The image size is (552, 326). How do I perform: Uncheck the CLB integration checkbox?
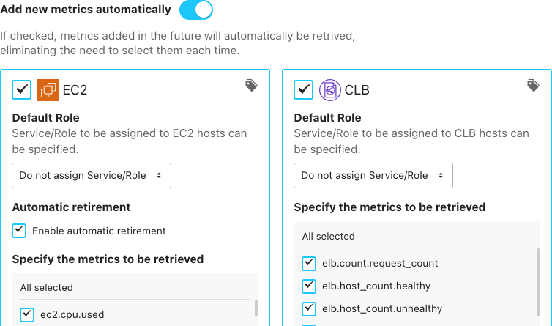(x=304, y=89)
